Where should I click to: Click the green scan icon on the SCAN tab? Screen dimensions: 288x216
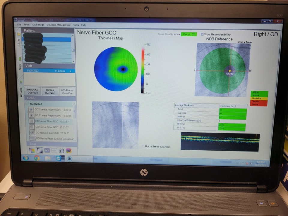click(20, 58)
